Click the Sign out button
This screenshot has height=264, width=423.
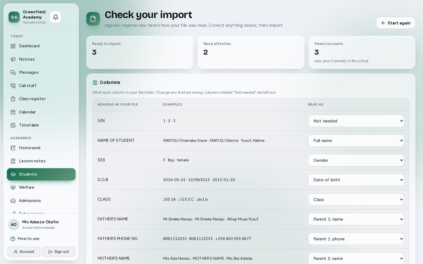coord(59,252)
